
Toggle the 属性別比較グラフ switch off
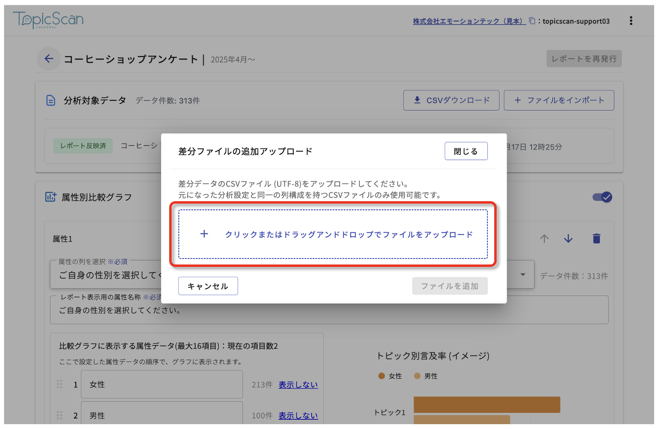click(x=602, y=197)
